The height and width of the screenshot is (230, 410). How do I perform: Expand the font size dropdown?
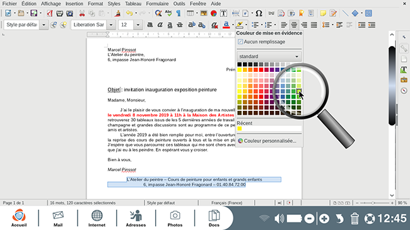(138, 25)
